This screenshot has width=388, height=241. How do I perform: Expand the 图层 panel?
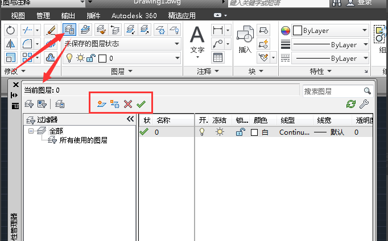click(x=122, y=72)
